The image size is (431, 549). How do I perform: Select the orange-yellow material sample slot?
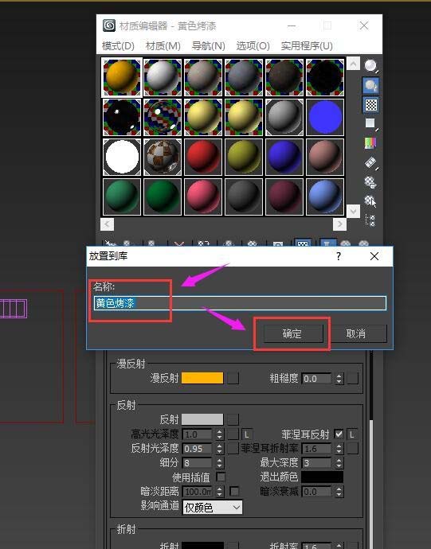[x=122, y=77]
